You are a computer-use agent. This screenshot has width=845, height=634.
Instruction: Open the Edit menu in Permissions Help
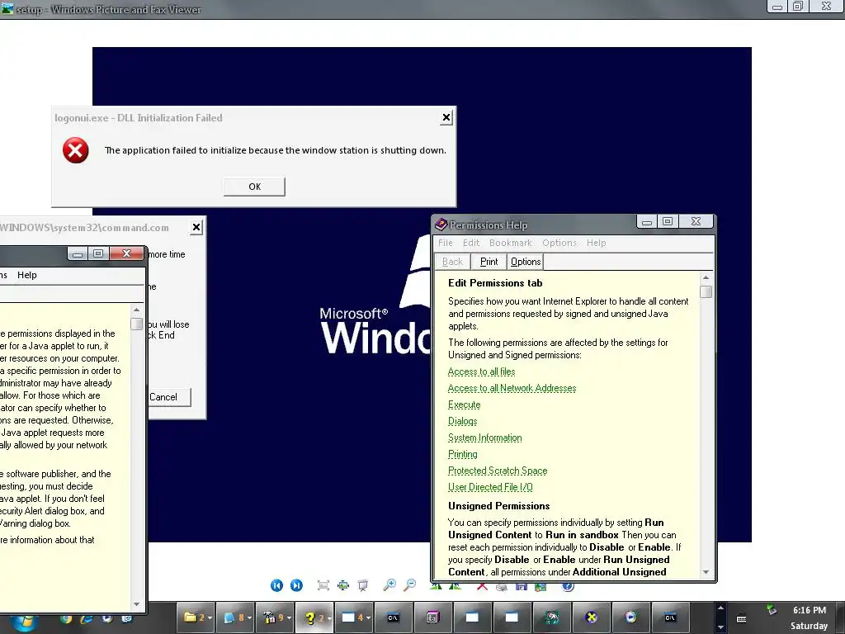click(471, 243)
